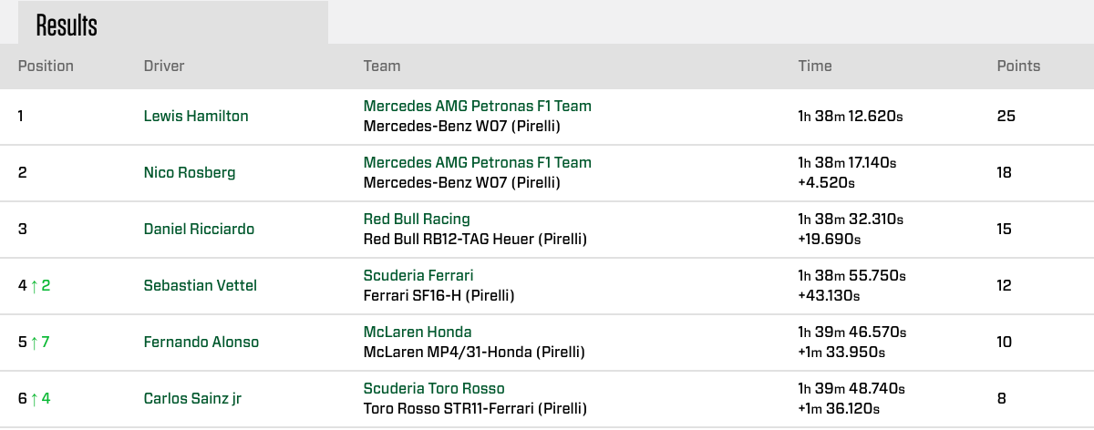Click Lewis Hamilton driver link
Screen dimensions: 1094x430
pos(196,116)
